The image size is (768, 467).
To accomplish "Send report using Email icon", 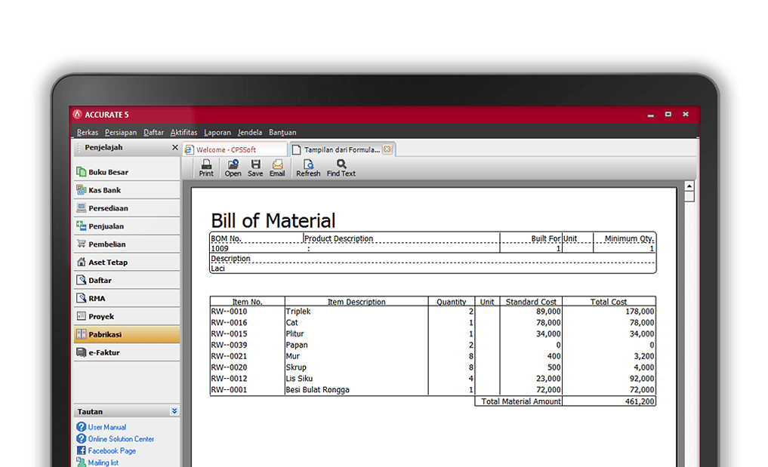I will tap(277, 168).
